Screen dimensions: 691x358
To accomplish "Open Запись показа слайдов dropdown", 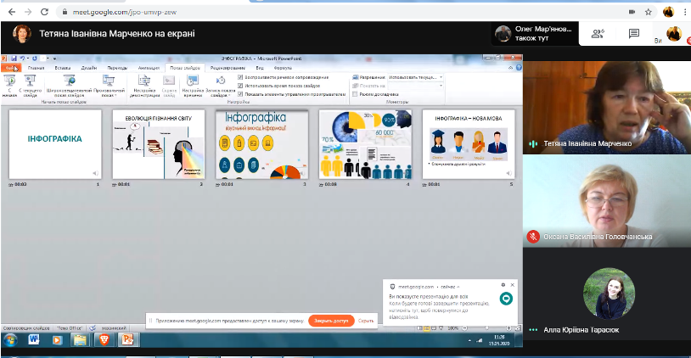I will tap(221, 86).
